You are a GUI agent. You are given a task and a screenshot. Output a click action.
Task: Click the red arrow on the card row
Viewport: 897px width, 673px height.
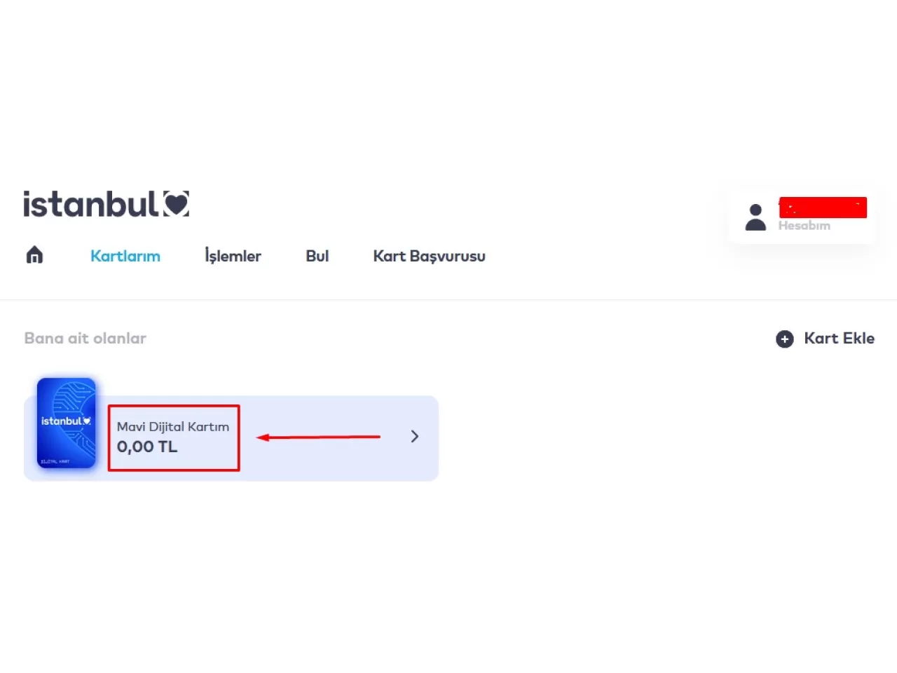tap(319, 437)
